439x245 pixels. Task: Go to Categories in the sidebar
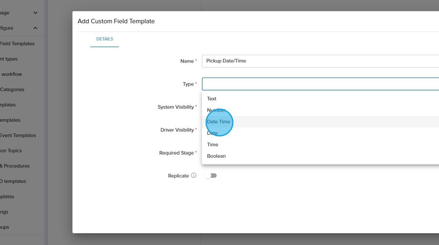click(12, 90)
